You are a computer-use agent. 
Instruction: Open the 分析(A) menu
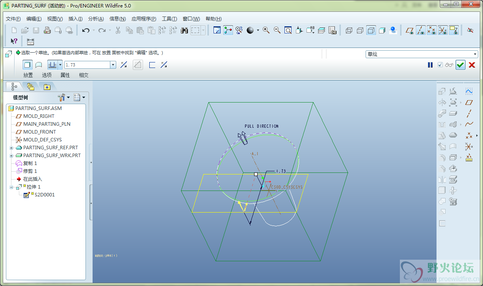coord(96,19)
